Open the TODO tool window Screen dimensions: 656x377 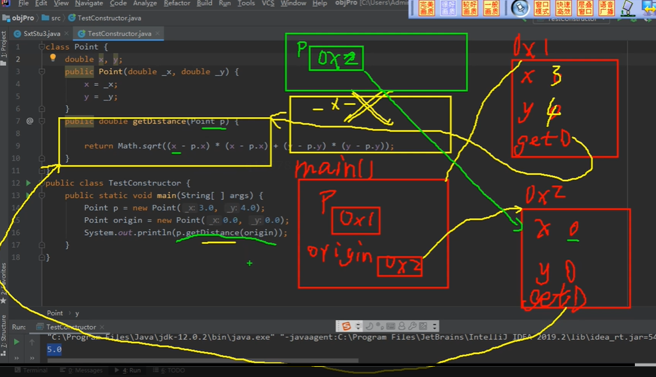pos(169,371)
